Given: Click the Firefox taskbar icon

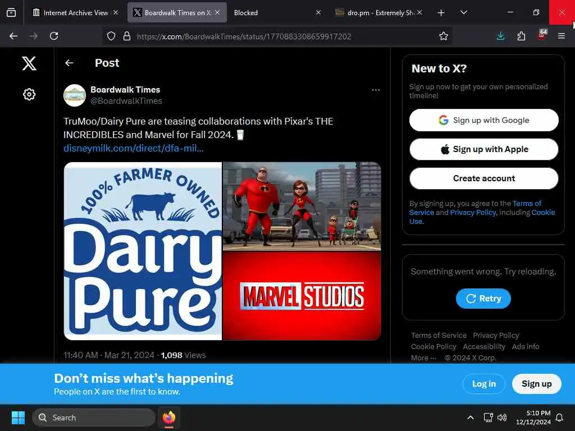Looking at the screenshot, I should (169, 418).
